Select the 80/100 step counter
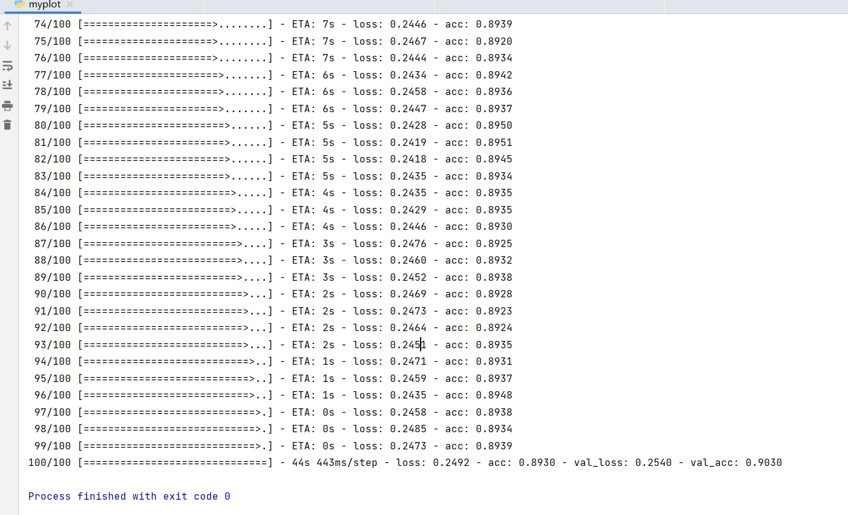The height and width of the screenshot is (515, 848). pyautogui.click(x=53, y=126)
